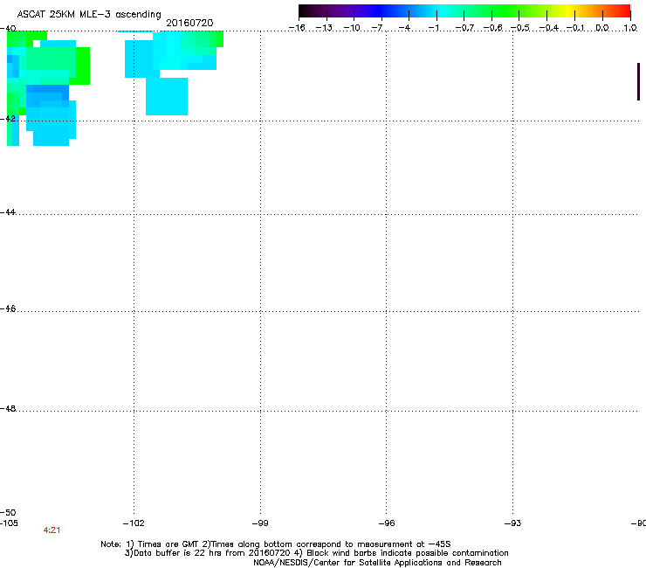Click the -13 color scale label
This screenshot has width=646, height=568.
point(324,28)
